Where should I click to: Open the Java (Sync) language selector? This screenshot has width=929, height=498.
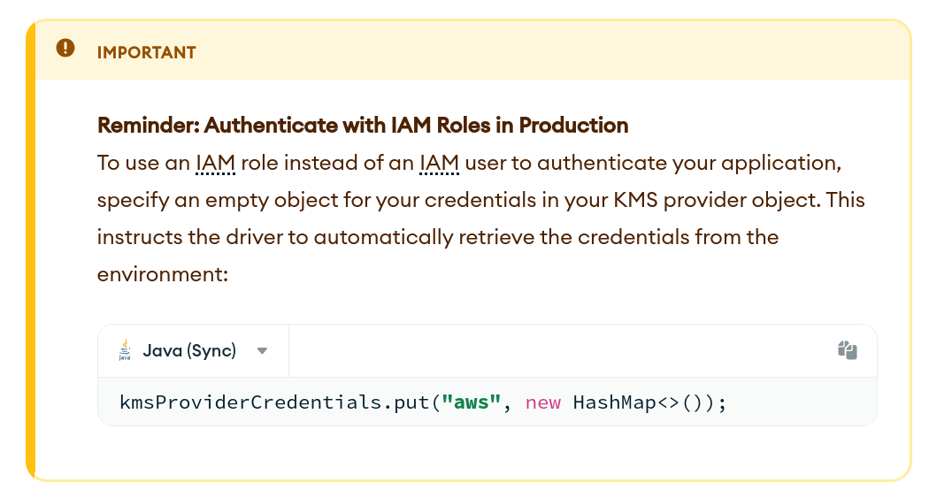pos(189,351)
